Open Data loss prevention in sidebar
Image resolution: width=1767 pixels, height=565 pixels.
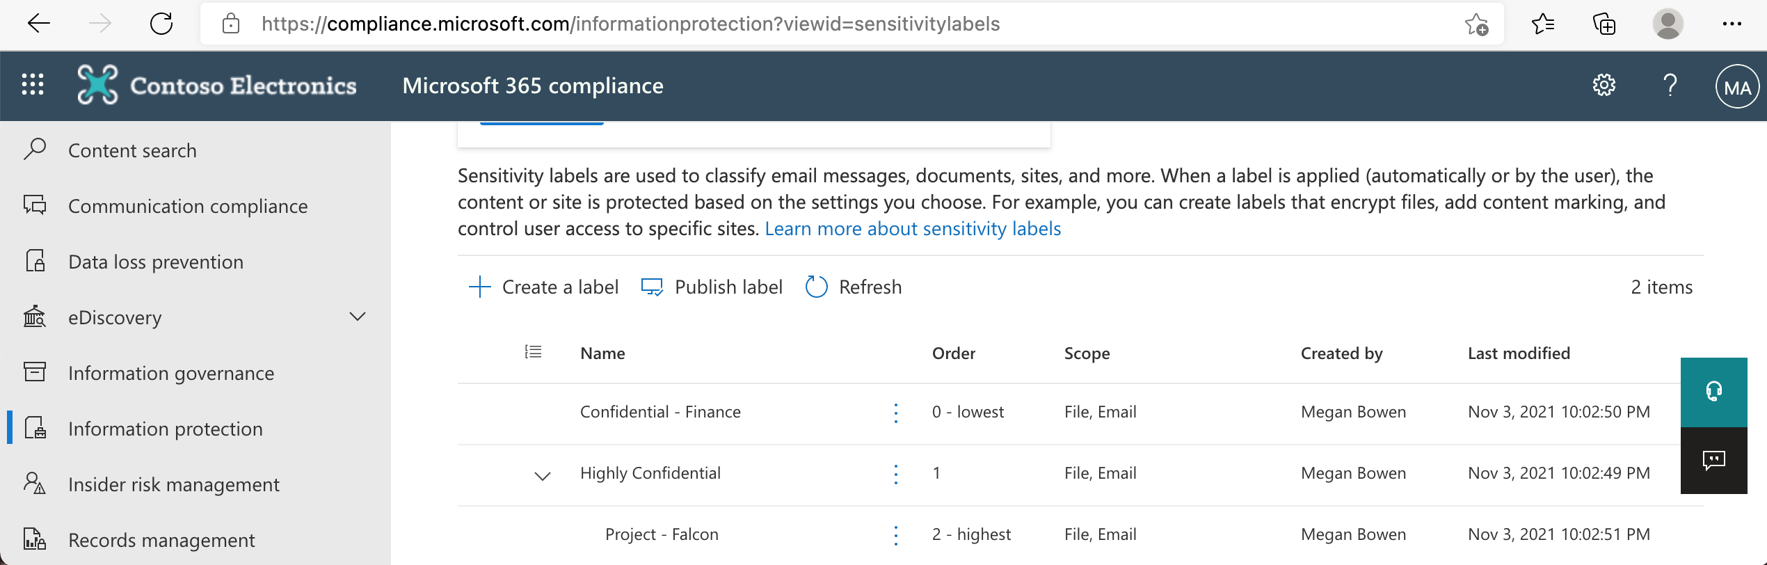pos(156,262)
